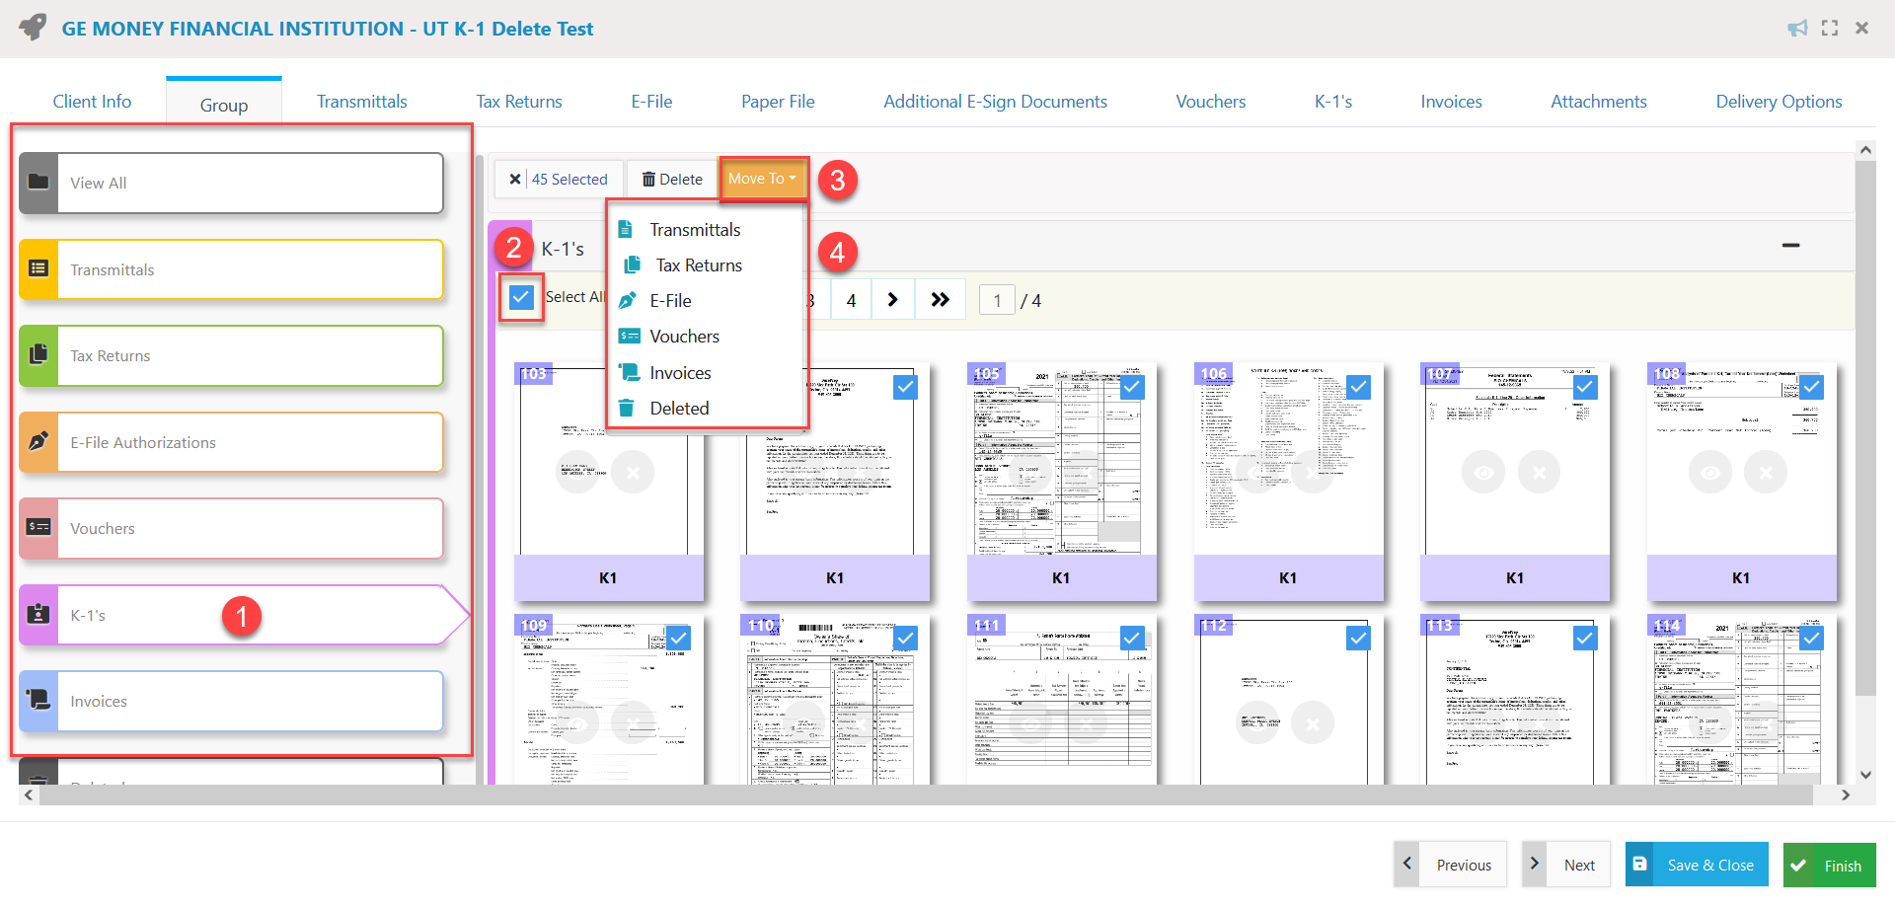Viewport: 1895px width, 908px height.
Task: Open the Move To dropdown
Action: (760, 179)
